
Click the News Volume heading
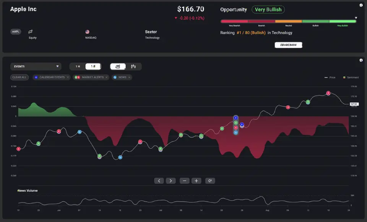coord(28,191)
